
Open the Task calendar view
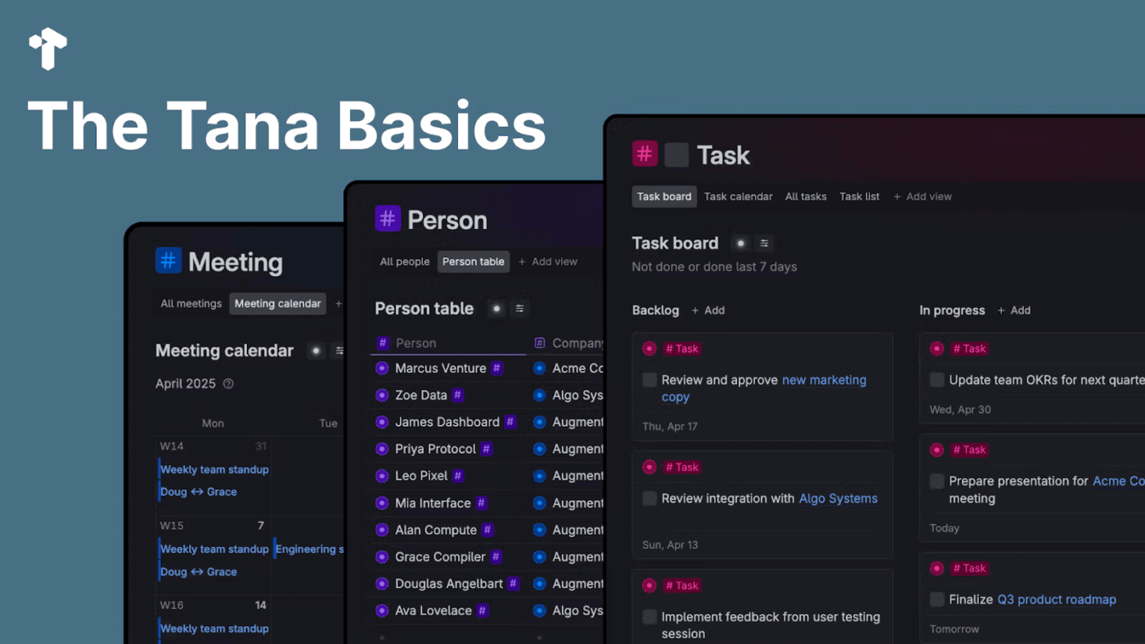pyautogui.click(x=738, y=196)
